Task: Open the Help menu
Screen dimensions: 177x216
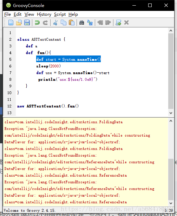Action: click(x=73, y=14)
